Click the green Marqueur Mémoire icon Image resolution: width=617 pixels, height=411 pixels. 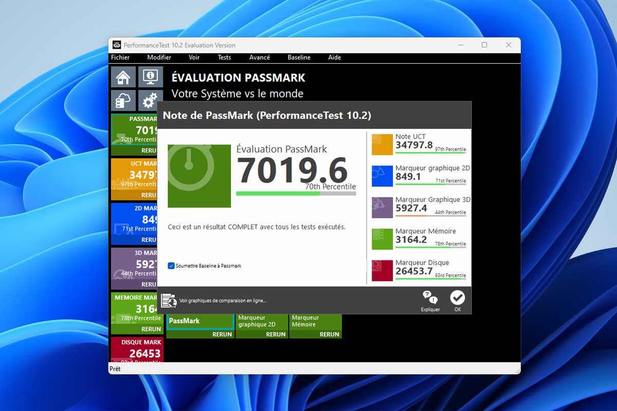tap(382, 239)
